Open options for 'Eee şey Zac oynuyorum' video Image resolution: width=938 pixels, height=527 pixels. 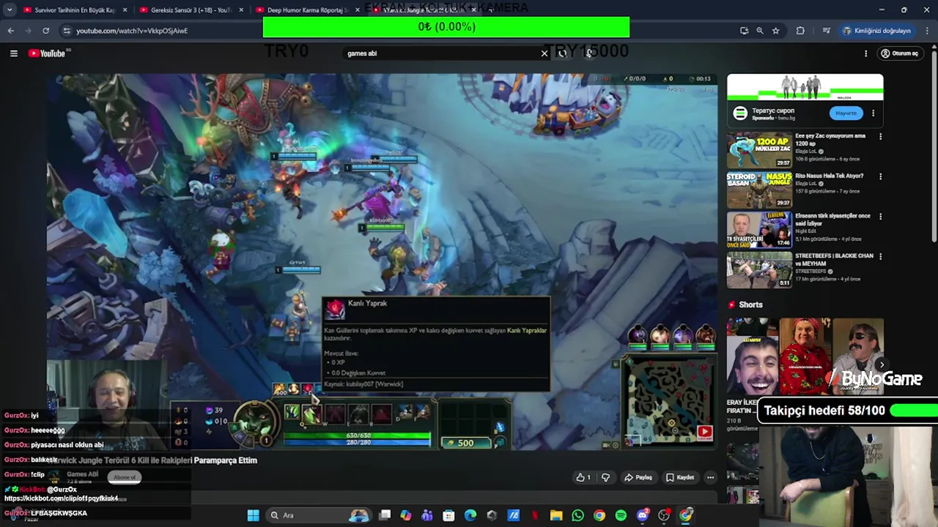tap(880, 136)
